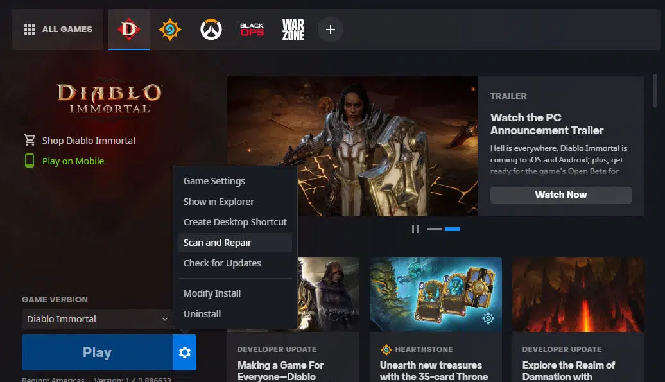
Task: Select Uninstall from the menu
Action: coord(235,314)
